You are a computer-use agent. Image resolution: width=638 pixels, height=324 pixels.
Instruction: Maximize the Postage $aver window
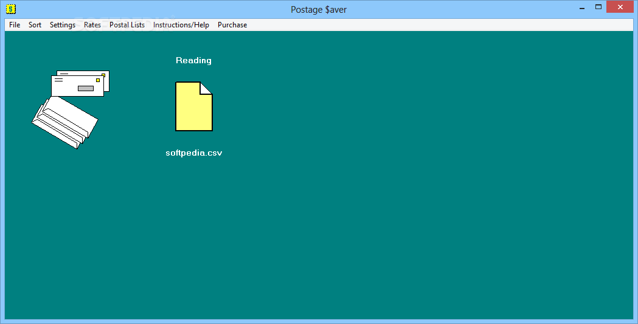pyautogui.click(x=598, y=7)
